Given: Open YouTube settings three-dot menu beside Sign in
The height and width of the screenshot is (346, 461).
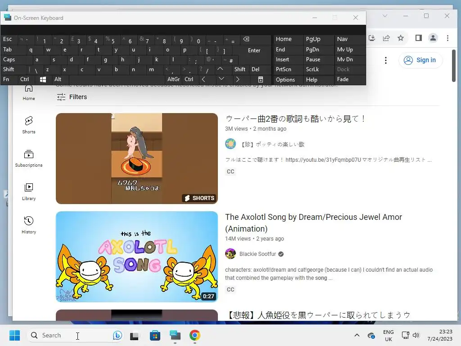Looking at the screenshot, I should pos(386,60).
